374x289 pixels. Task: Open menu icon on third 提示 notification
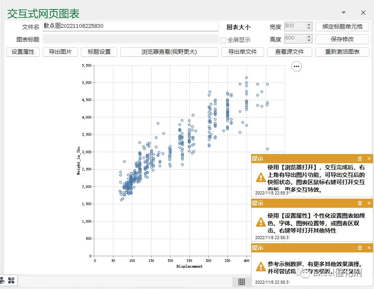click(360, 248)
